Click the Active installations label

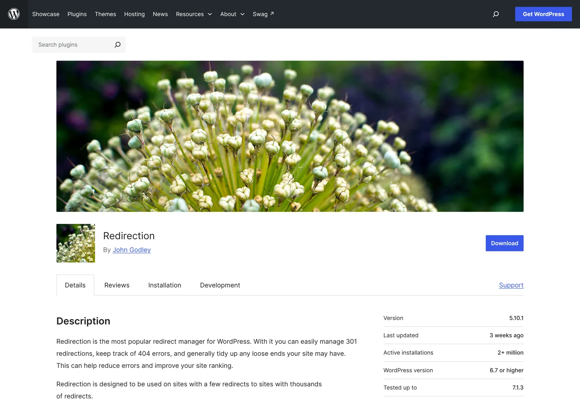point(408,353)
